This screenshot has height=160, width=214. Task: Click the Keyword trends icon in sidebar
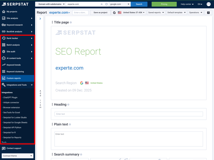4,65
